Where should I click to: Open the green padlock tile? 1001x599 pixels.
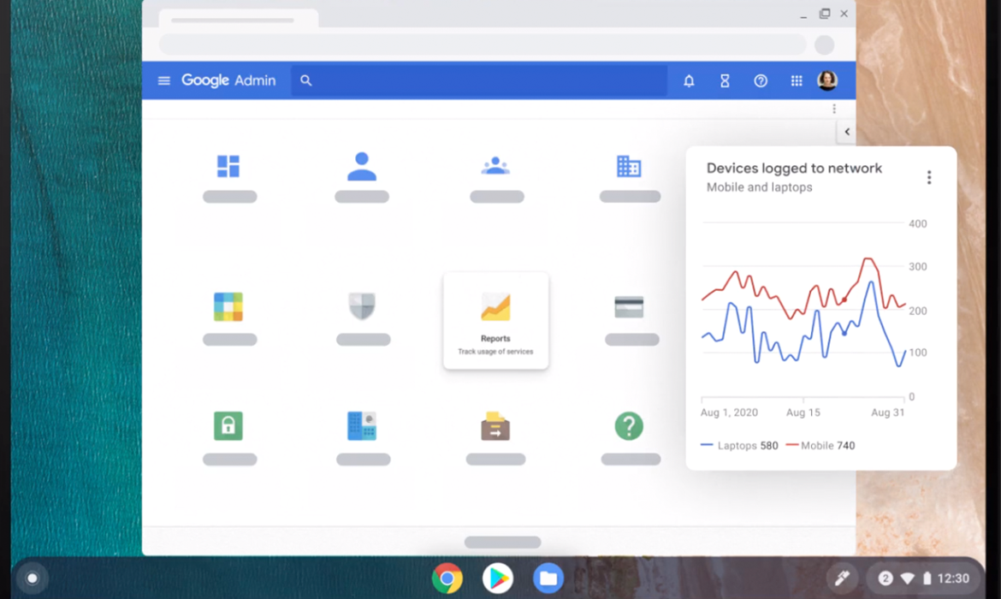(x=228, y=426)
